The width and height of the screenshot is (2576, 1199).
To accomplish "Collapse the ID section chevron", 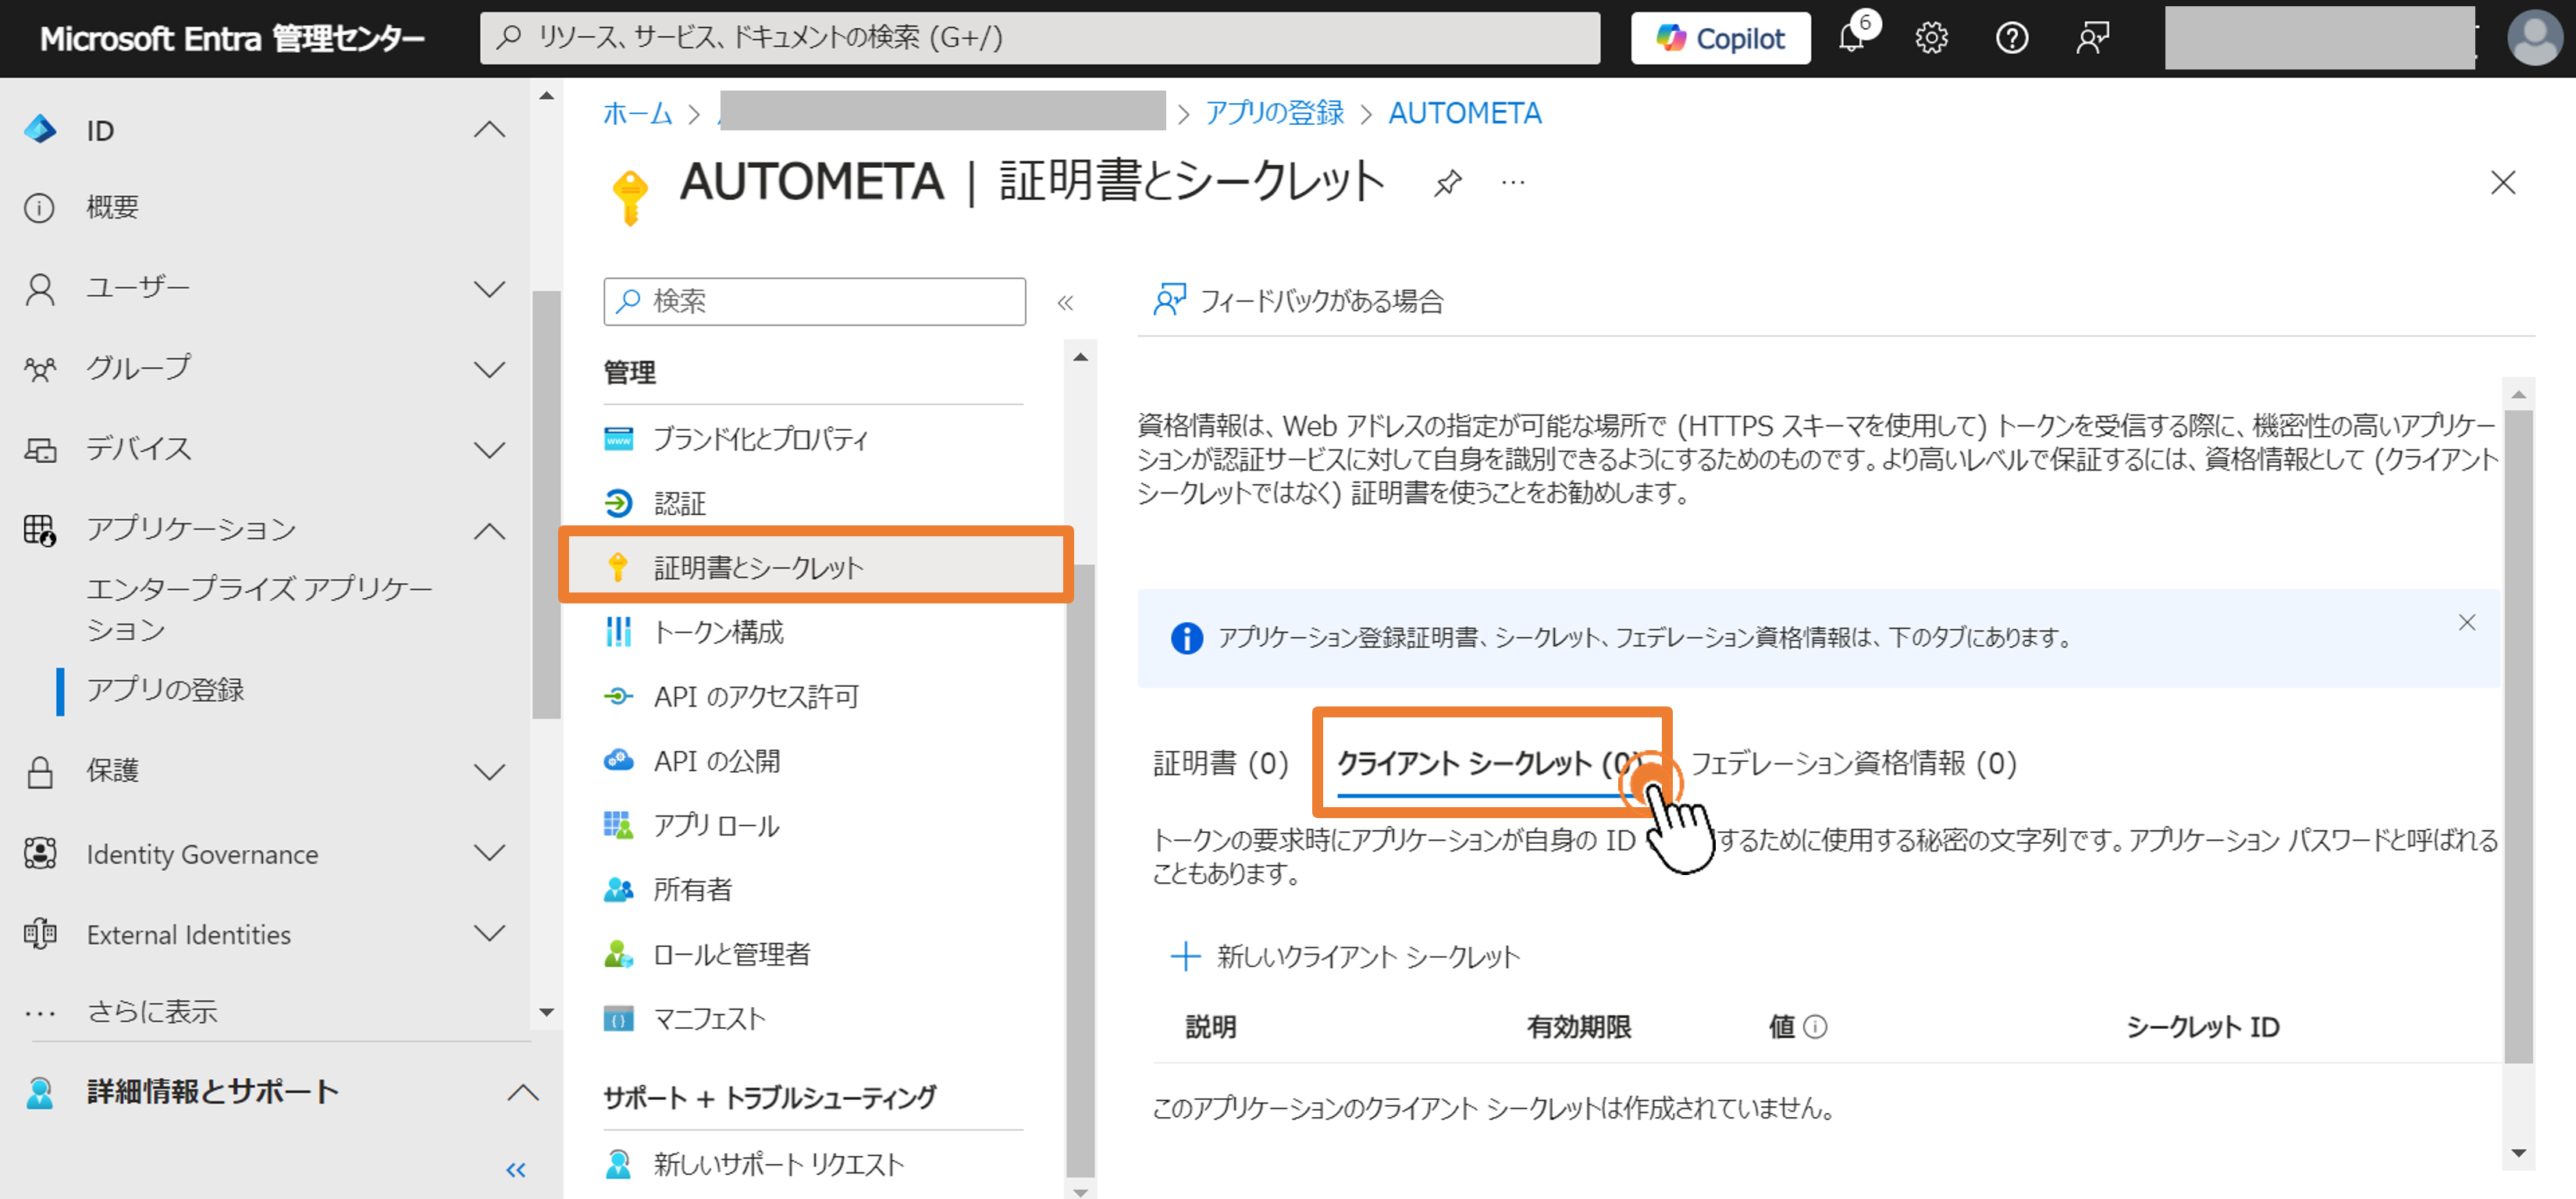I will [x=489, y=130].
